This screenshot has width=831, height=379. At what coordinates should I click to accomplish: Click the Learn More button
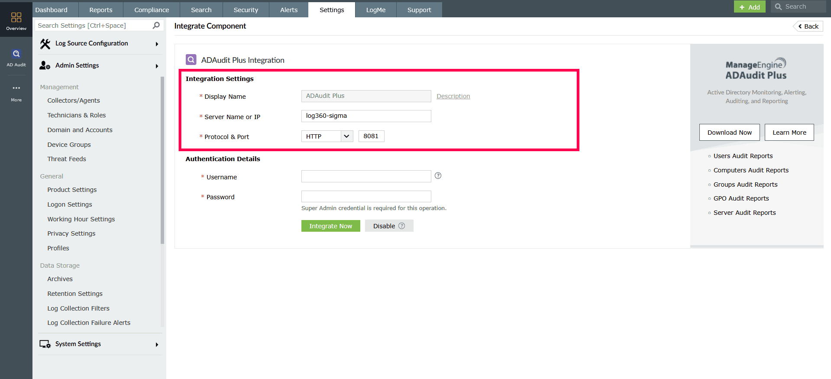(789, 133)
